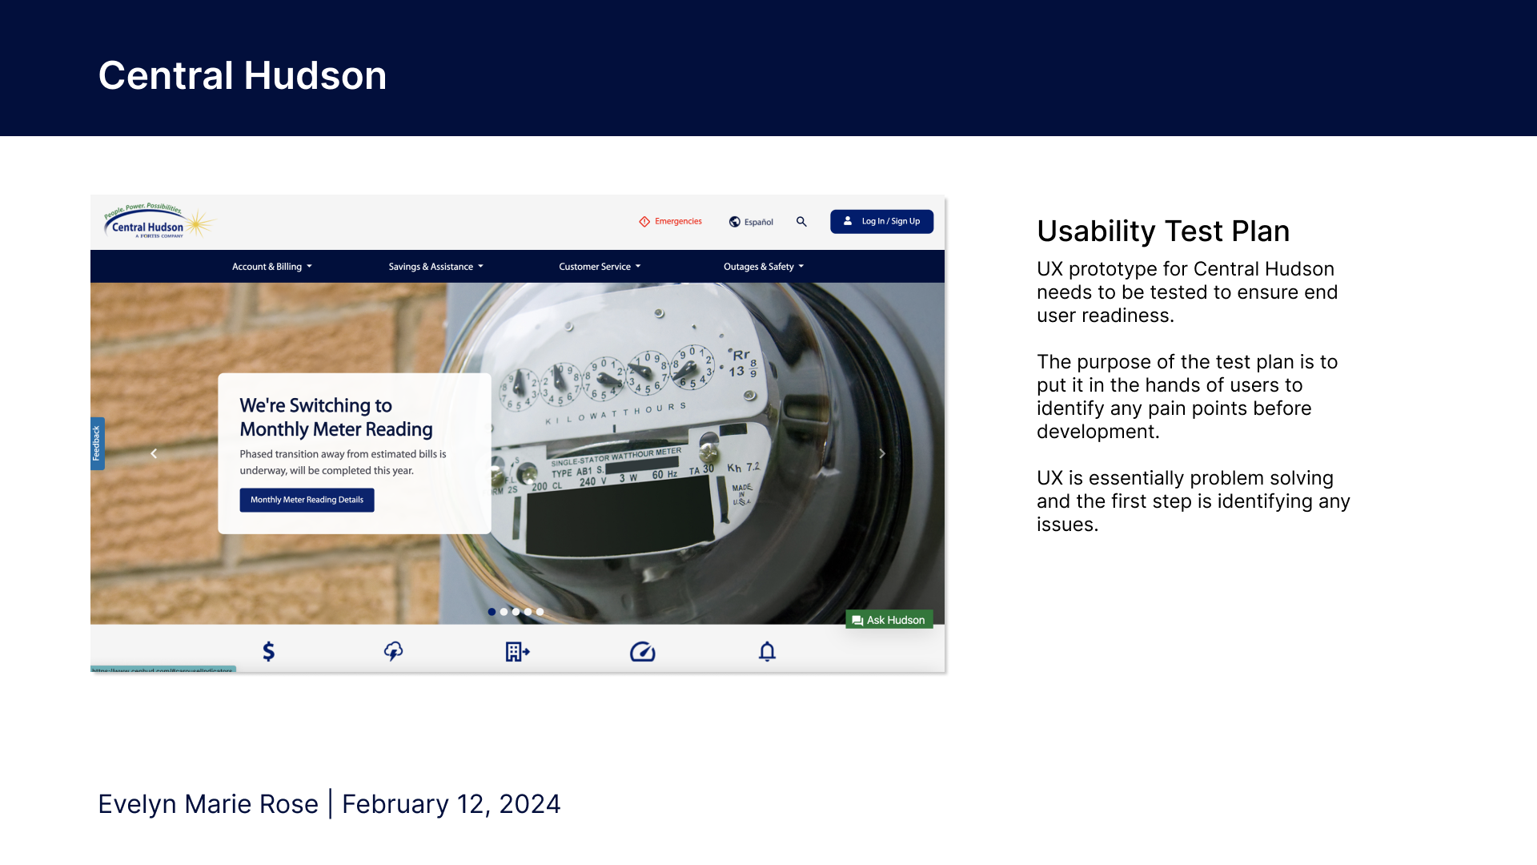The image size is (1537, 865).
Task: Click Monthly Meter Reading Details button
Action: pyautogui.click(x=307, y=500)
